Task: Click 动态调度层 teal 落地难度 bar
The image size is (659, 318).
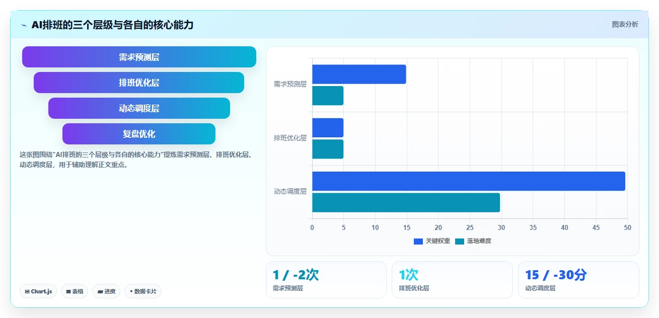Action: click(406, 202)
